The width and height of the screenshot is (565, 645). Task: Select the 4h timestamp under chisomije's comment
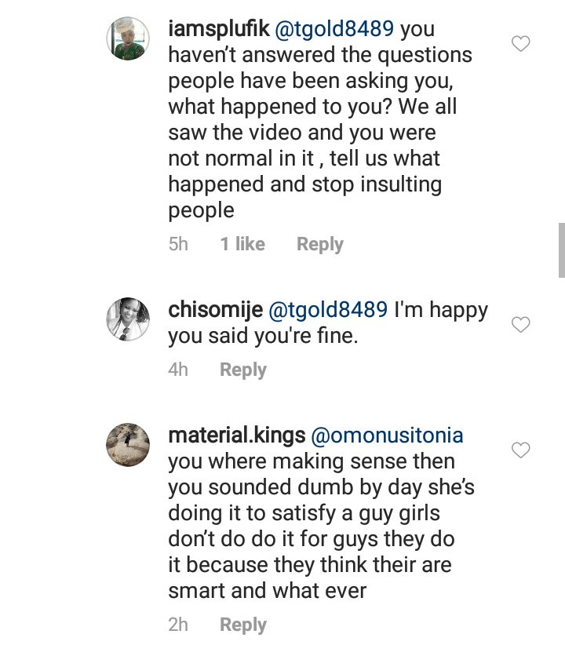coord(178,370)
